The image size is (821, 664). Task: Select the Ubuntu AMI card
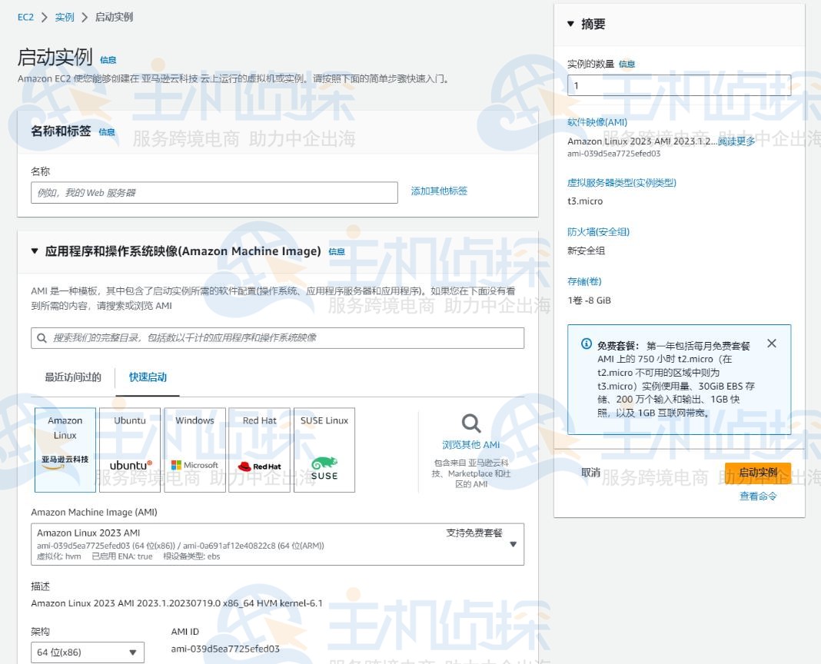[x=130, y=450]
